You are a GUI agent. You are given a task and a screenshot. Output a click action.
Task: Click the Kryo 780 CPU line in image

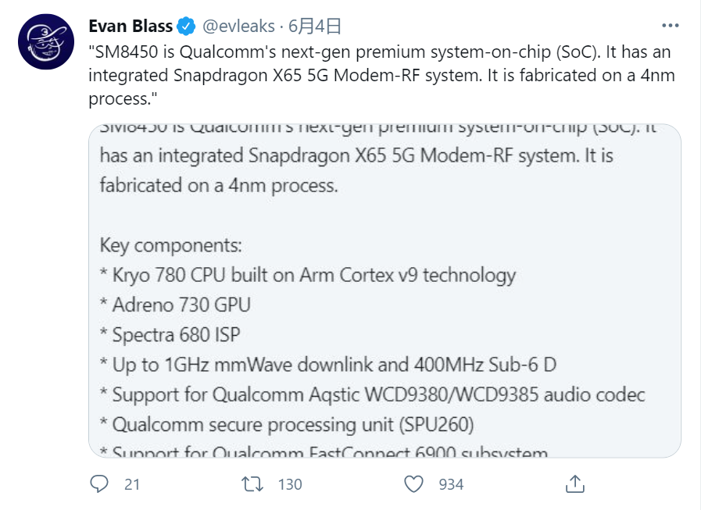tap(308, 276)
